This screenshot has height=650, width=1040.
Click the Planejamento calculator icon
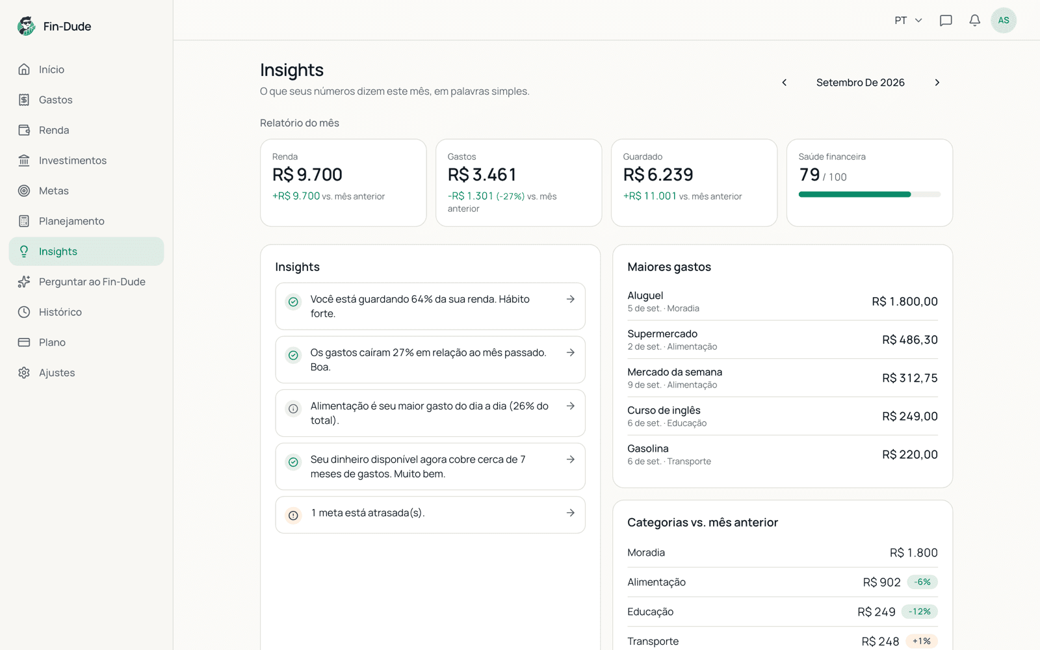point(24,221)
